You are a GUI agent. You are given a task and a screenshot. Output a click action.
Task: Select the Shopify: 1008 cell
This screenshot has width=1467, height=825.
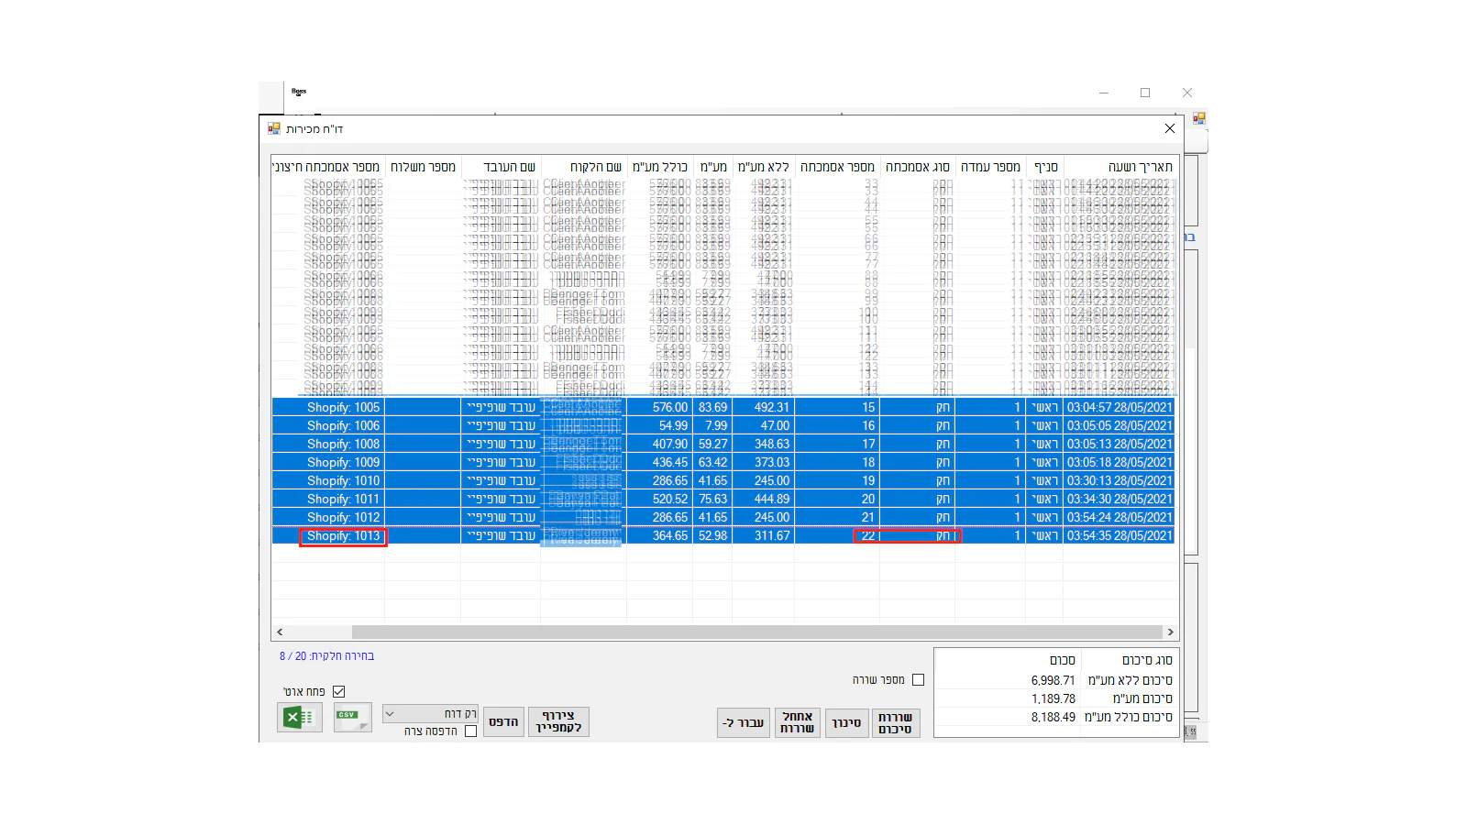[328, 444]
